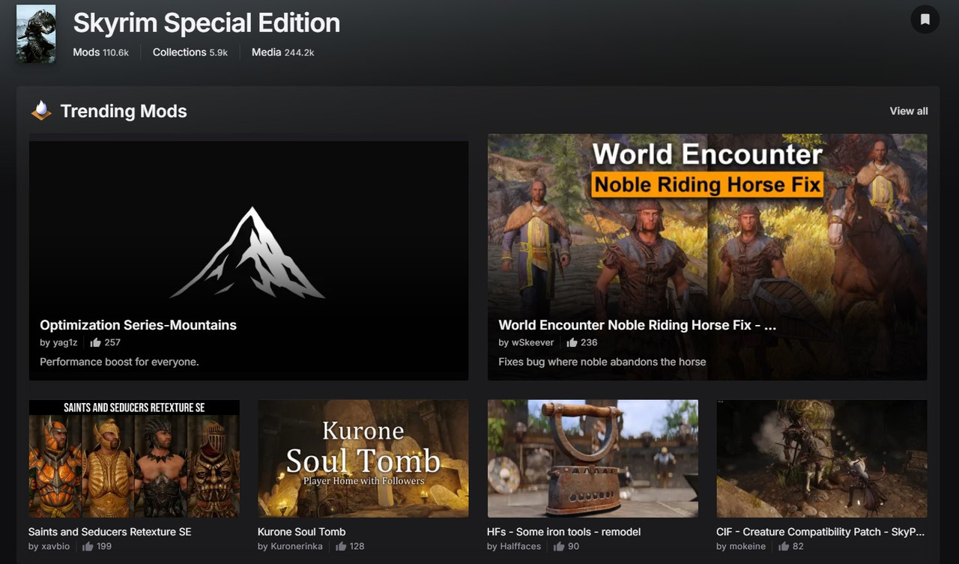Visit author Halffaces profile
959x564 pixels.
521,547
